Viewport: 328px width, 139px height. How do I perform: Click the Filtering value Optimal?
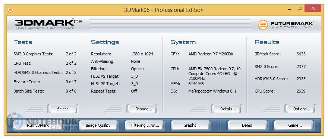click(x=138, y=69)
